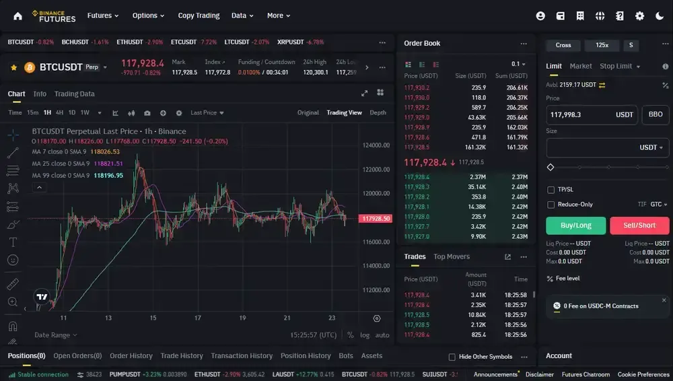Select the ruler measure tool

pos(13,284)
